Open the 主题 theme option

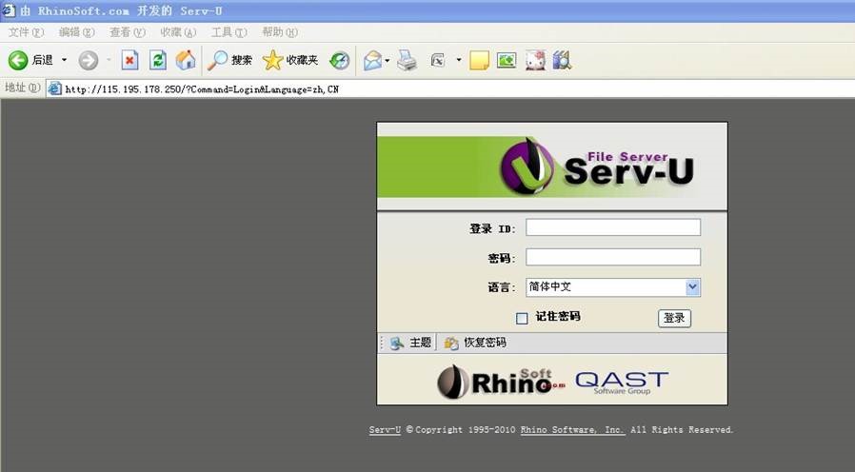(410, 343)
